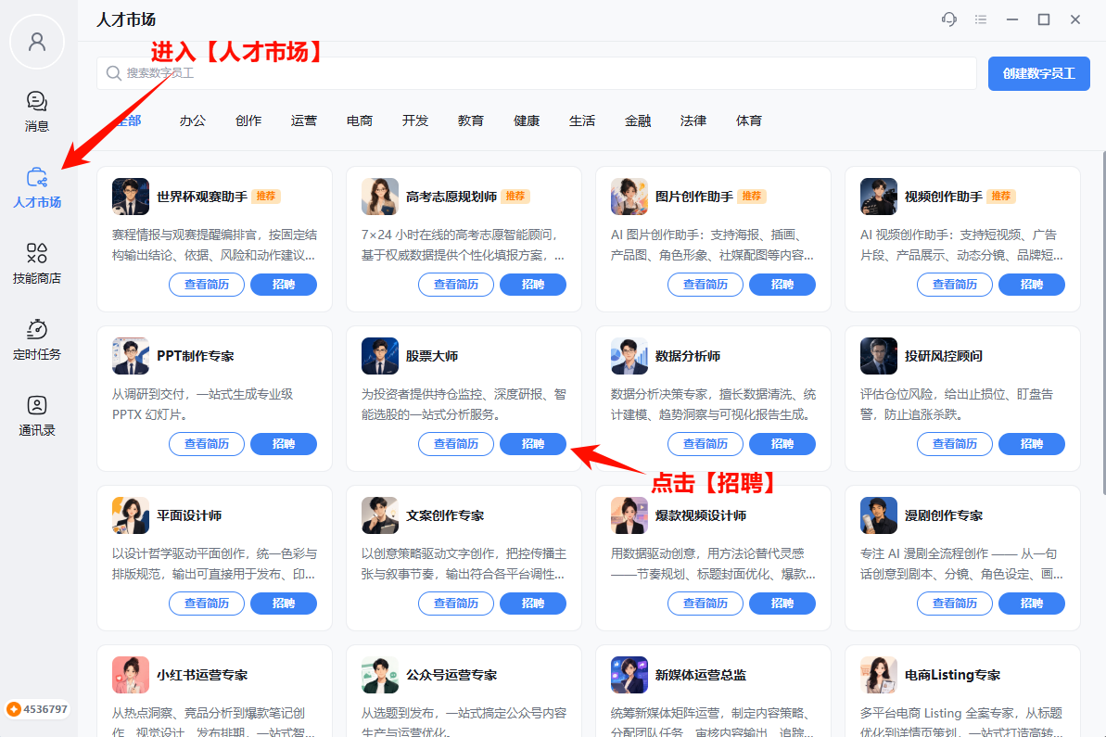The width and height of the screenshot is (1106, 737).
Task: Recruit 世界杯观赛助手 with 招聘
Action: point(284,285)
